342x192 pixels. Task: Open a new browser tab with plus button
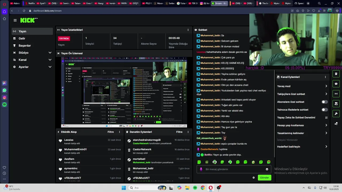coord(308,3)
